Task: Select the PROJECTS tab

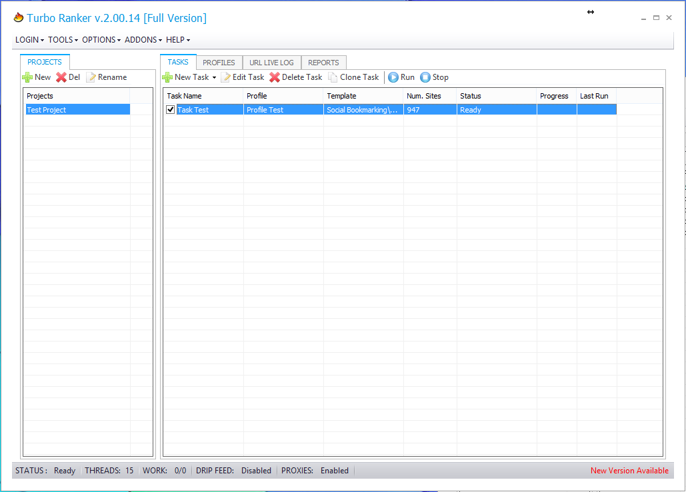Action: click(x=45, y=62)
